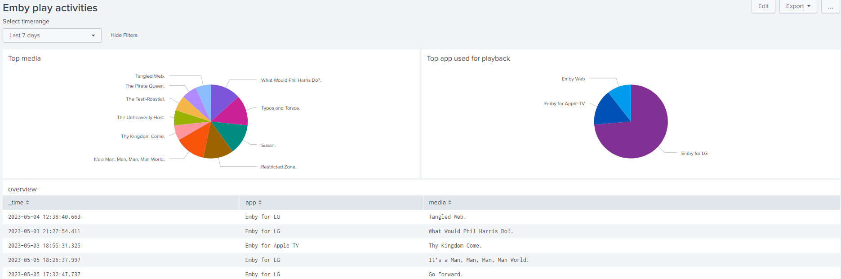Click the What Would Phil Harris Do?. chart label
This screenshot has height=279, width=841.
click(x=291, y=80)
